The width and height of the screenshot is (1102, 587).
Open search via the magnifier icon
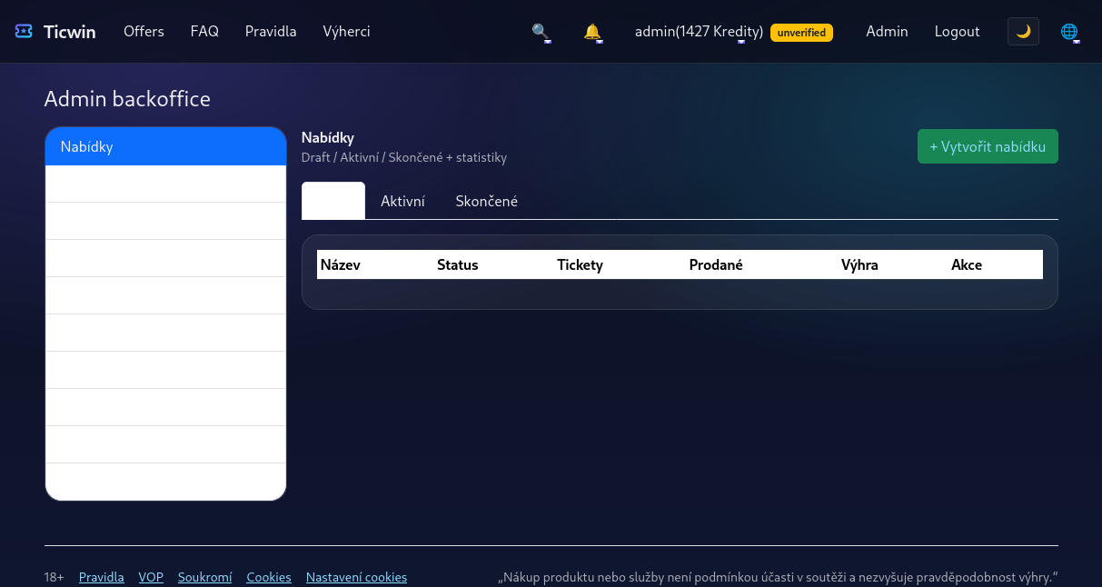(541, 32)
